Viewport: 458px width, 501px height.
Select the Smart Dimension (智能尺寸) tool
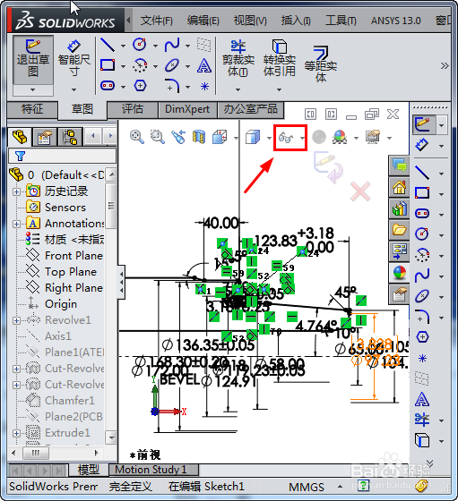[73, 59]
